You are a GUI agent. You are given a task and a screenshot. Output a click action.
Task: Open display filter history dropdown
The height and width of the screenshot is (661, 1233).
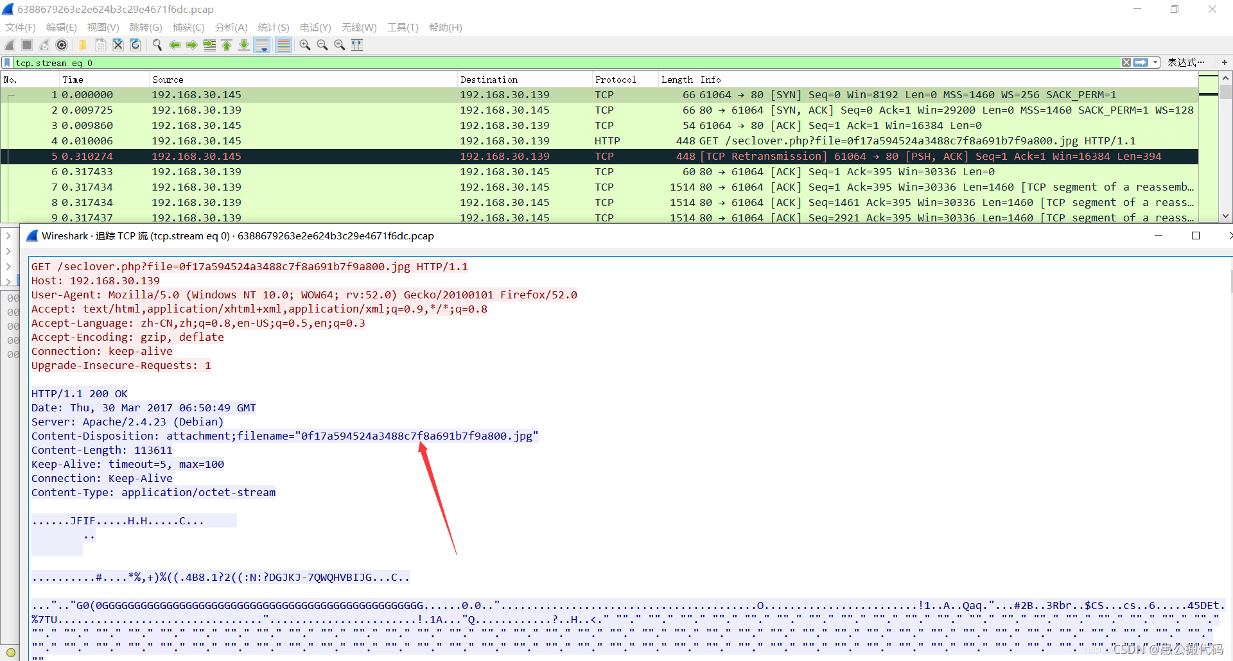pos(1155,62)
